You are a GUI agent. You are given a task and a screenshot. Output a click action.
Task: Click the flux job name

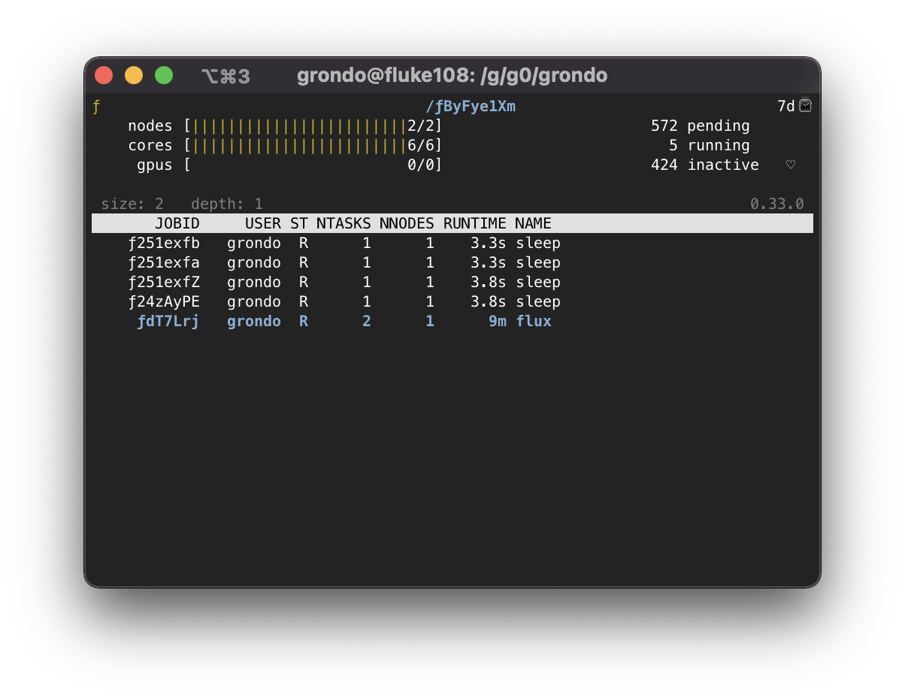(x=534, y=322)
